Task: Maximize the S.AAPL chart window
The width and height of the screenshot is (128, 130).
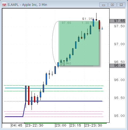Action: [x=112, y=5]
